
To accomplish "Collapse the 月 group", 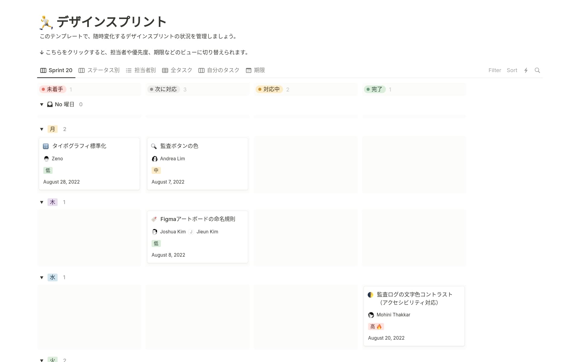I will point(42,129).
